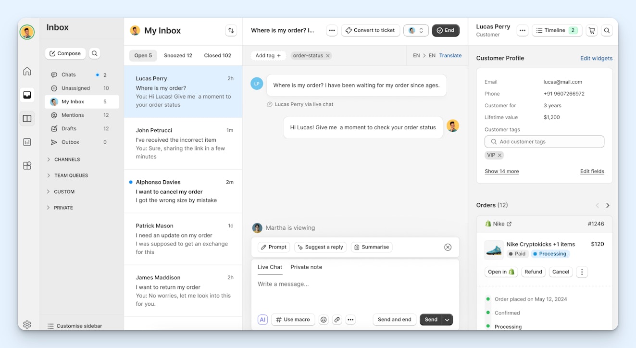Insert emoji using the smiley icon
Screen dimensions: 636x348
click(x=324, y=320)
